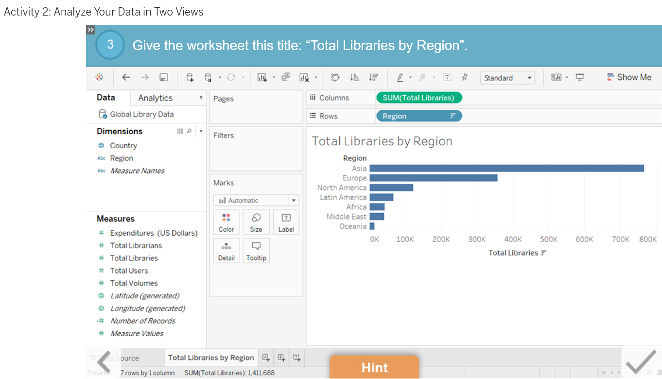Image resolution: width=662 pixels, height=379 pixels.
Task: Click the Presentation Mode icon
Action: pyautogui.click(x=579, y=77)
